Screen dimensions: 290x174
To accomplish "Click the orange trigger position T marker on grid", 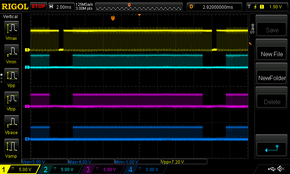I will [x=113, y=18].
